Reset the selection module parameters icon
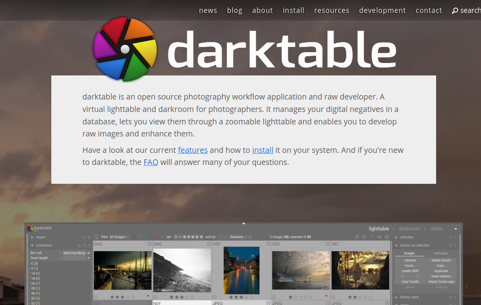This screenshot has height=305, width=481. tap(451, 237)
